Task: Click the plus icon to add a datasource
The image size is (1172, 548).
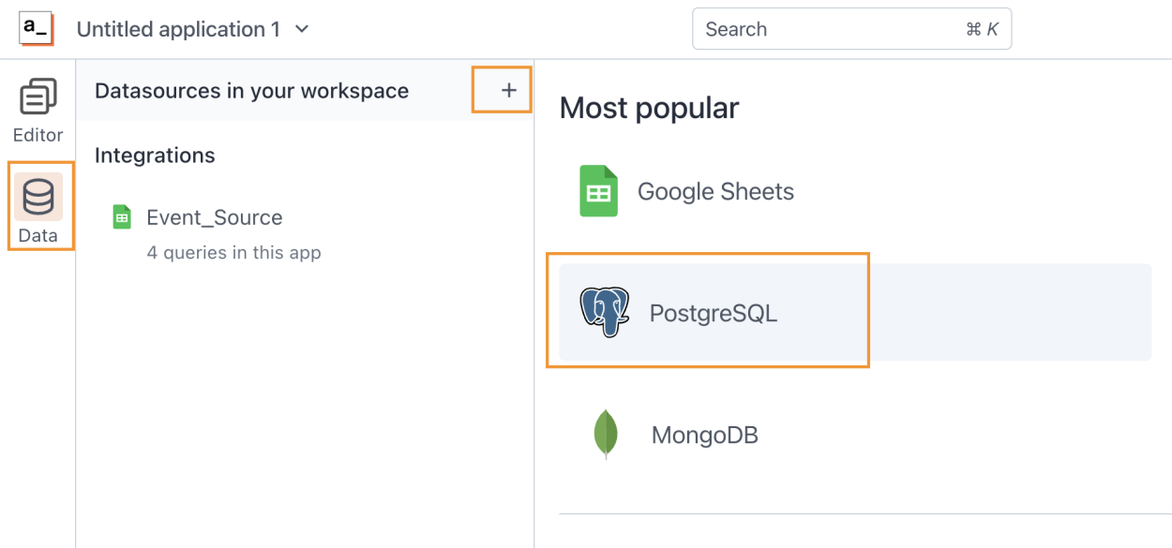Action: (506, 90)
